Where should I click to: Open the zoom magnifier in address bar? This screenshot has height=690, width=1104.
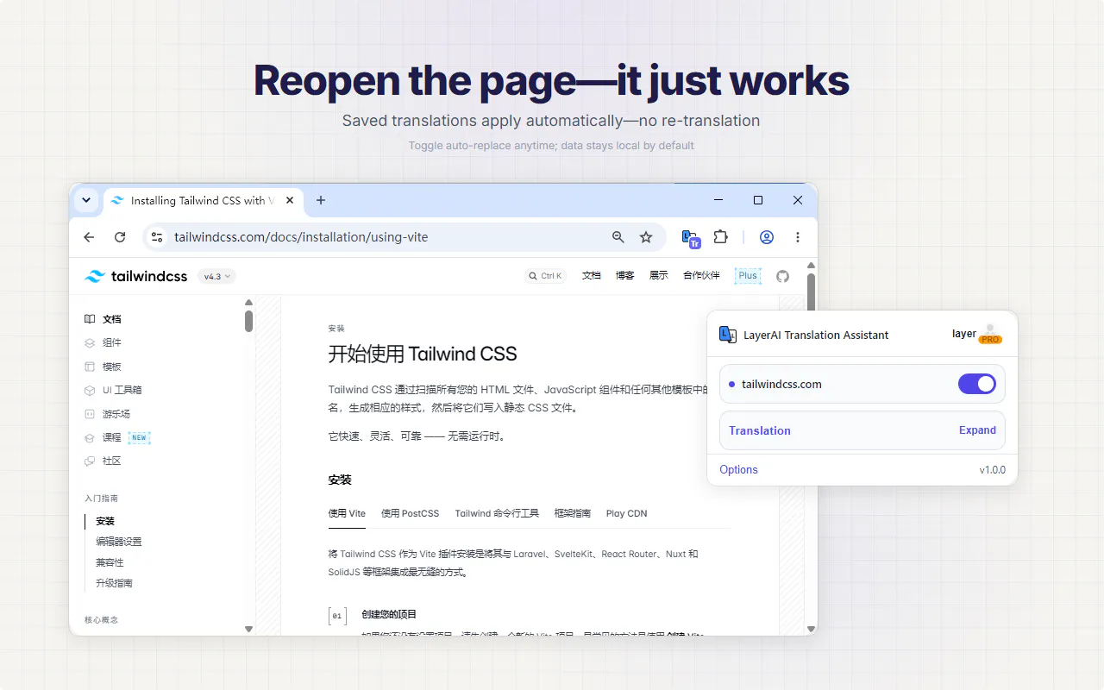coord(618,237)
